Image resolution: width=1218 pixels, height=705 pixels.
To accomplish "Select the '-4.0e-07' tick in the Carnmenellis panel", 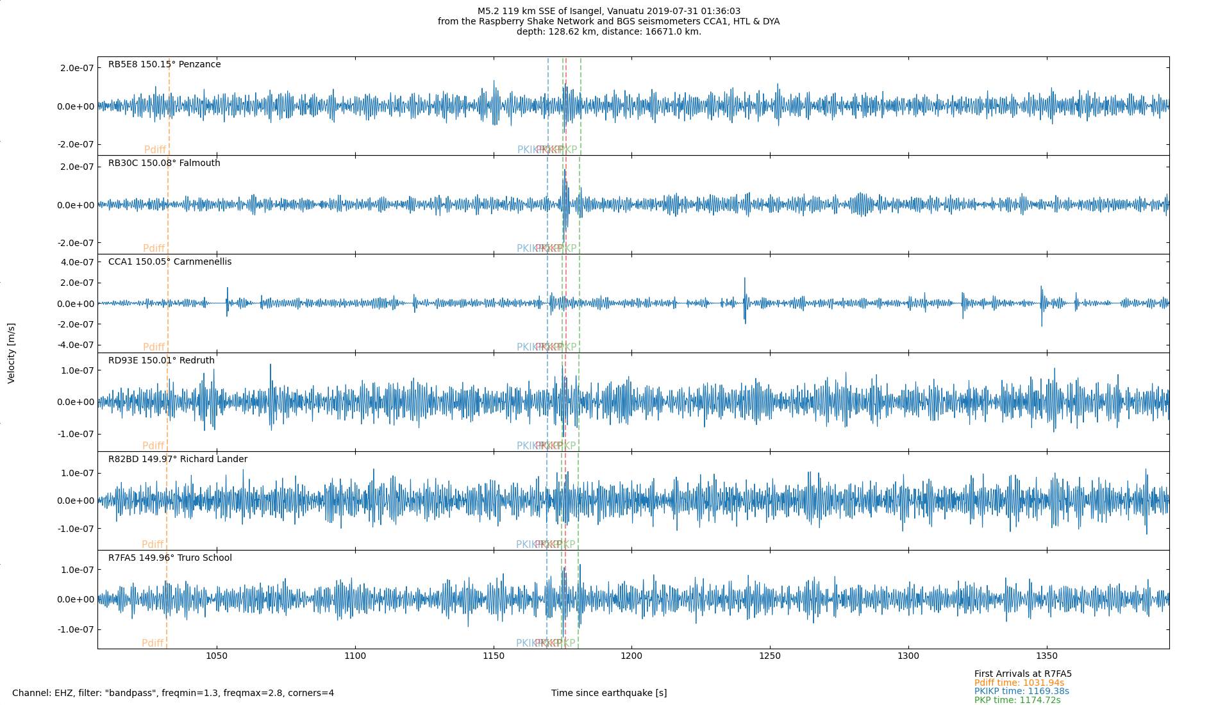I will point(76,345).
